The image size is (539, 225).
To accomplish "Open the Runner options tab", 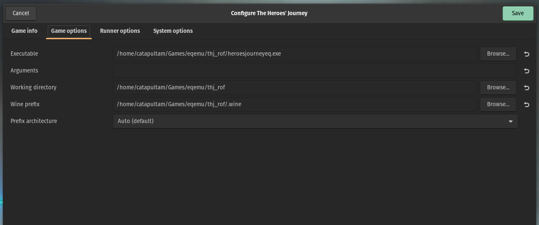I will pos(120,31).
